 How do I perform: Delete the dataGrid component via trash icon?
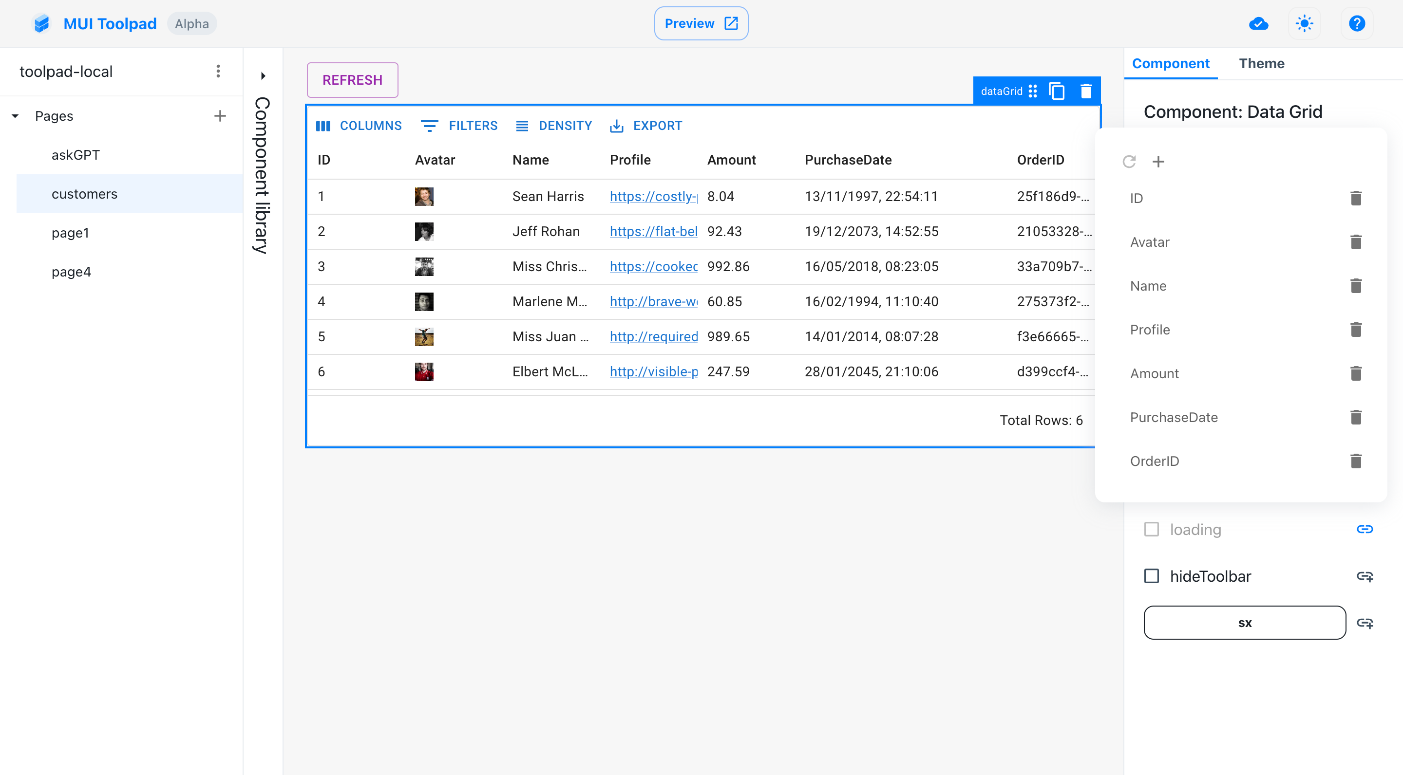tap(1085, 91)
